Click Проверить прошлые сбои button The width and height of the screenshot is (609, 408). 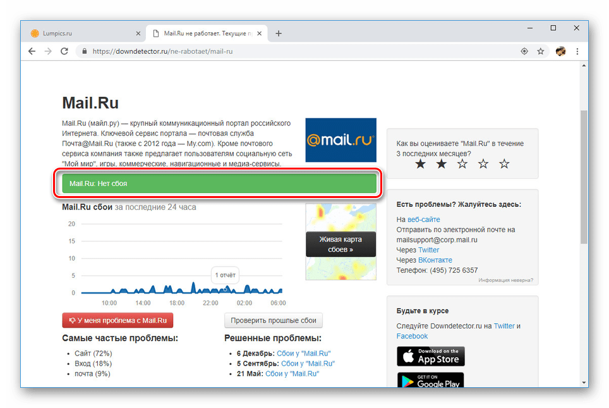pos(274,321)
